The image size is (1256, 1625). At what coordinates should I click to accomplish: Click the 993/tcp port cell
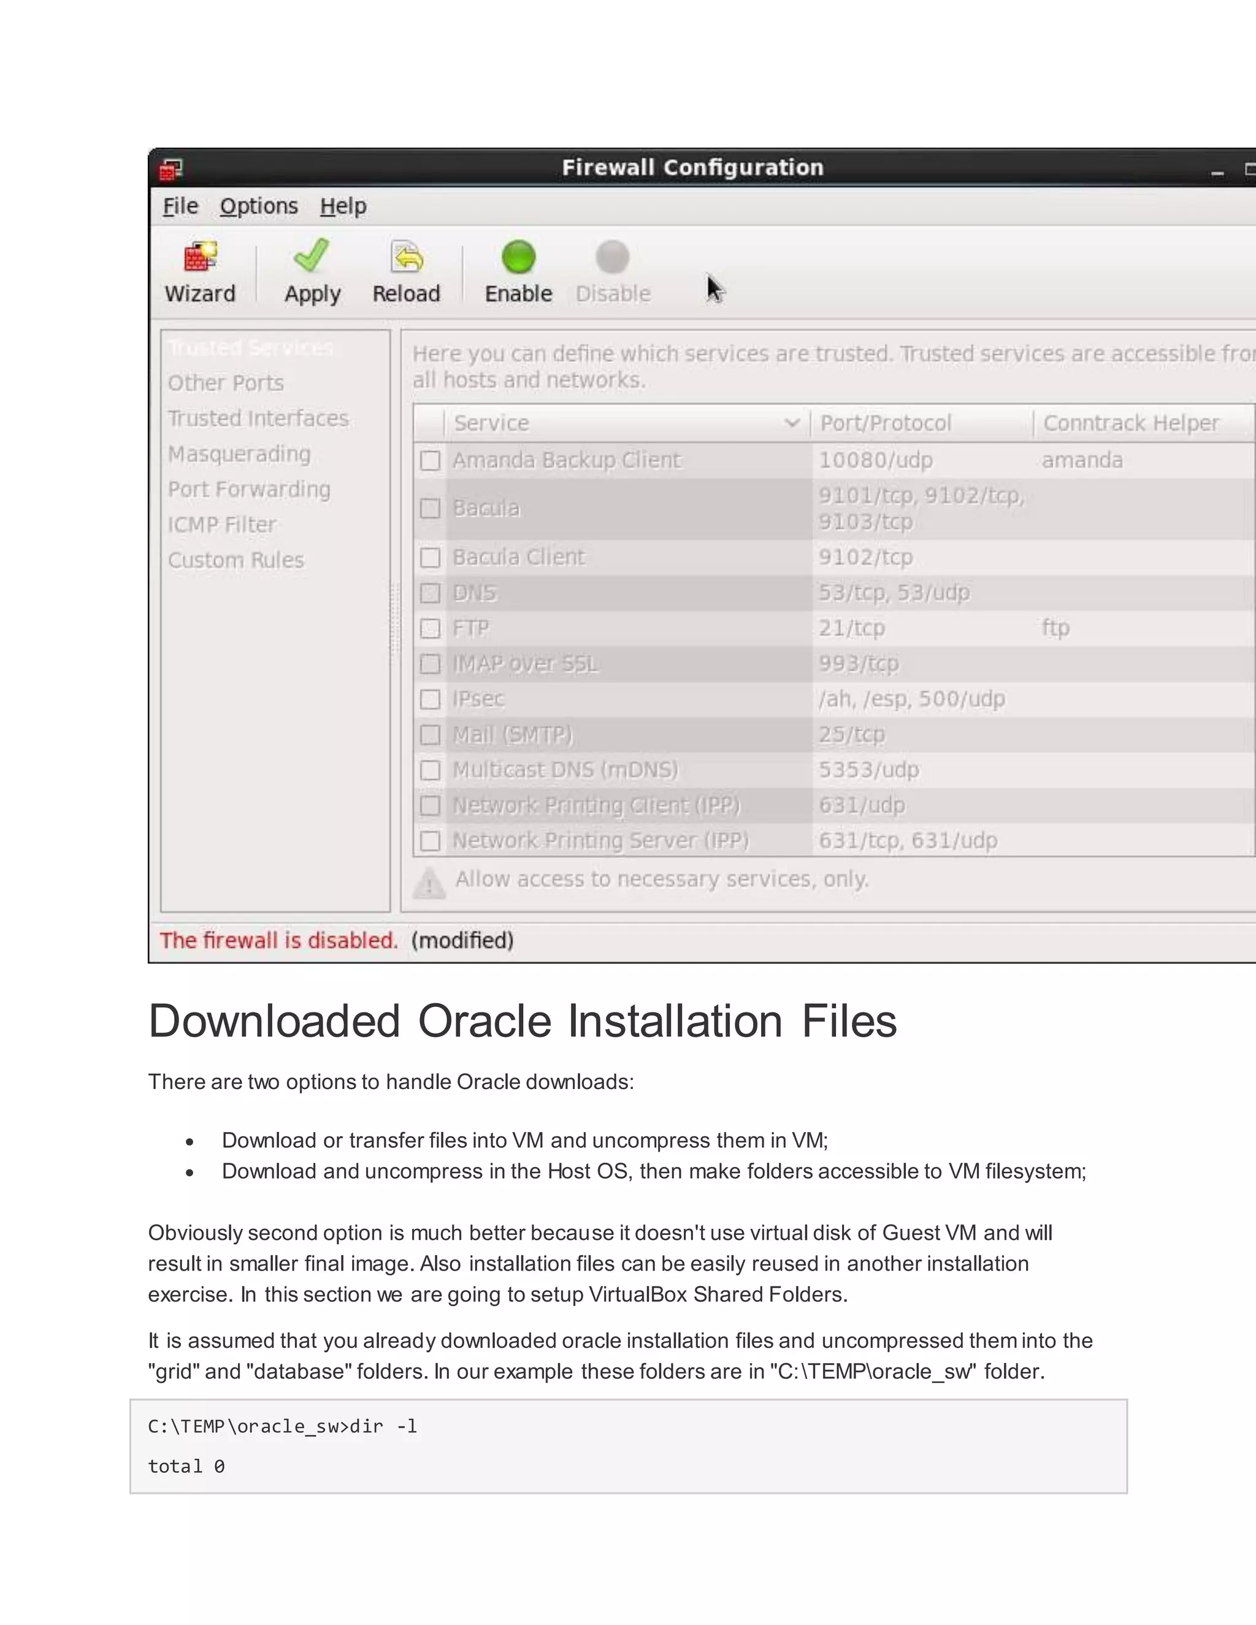point(859,663)
